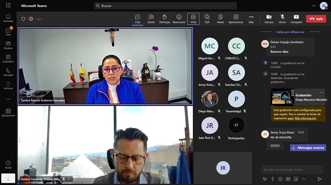Click the shield security icon

23,19
